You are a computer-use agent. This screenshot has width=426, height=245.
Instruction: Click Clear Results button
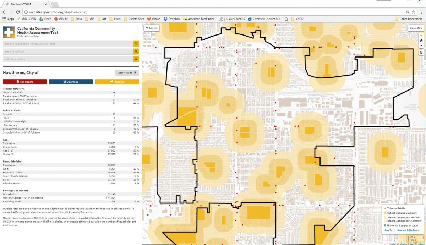click(x=127, y=73)
